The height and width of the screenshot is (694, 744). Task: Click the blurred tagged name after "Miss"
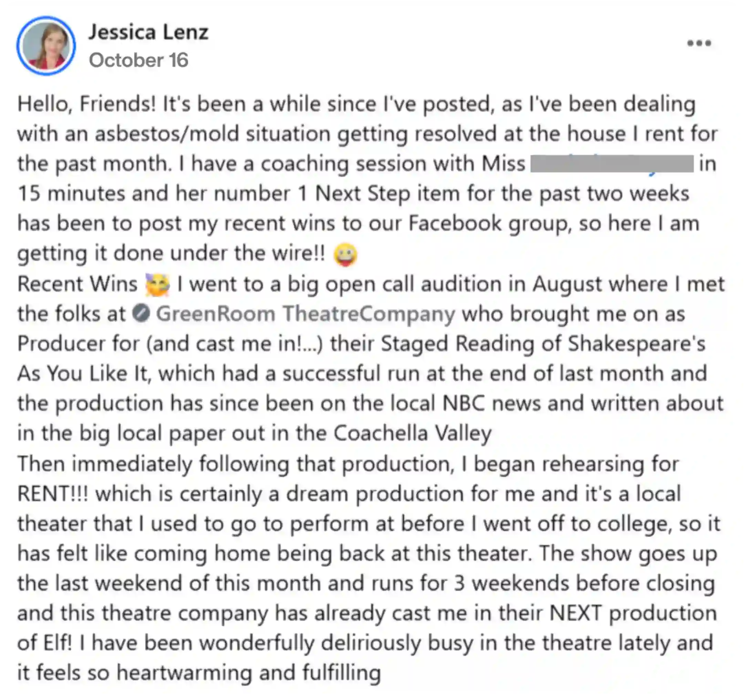tap(612, 164)
